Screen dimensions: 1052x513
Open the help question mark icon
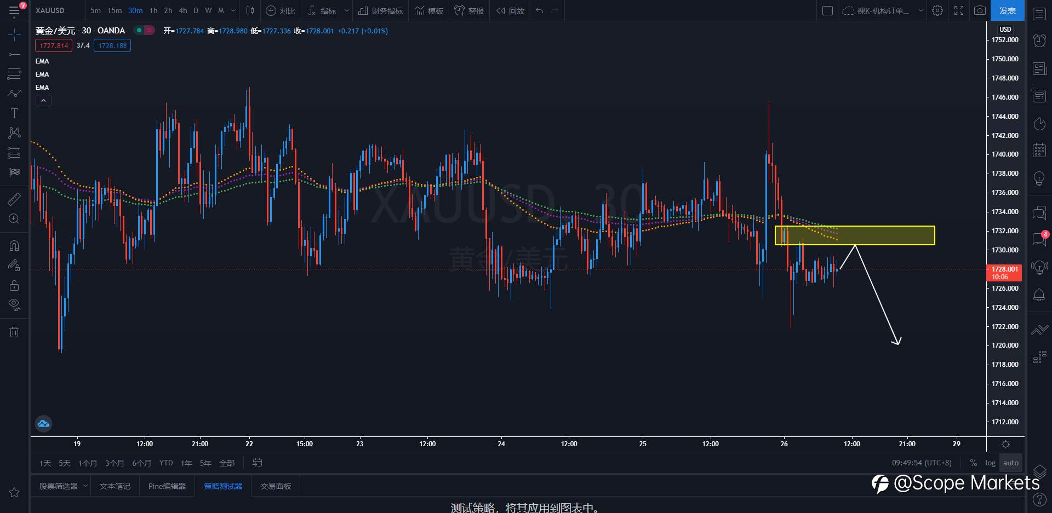pyautogui.click(x=1039, y=499)
